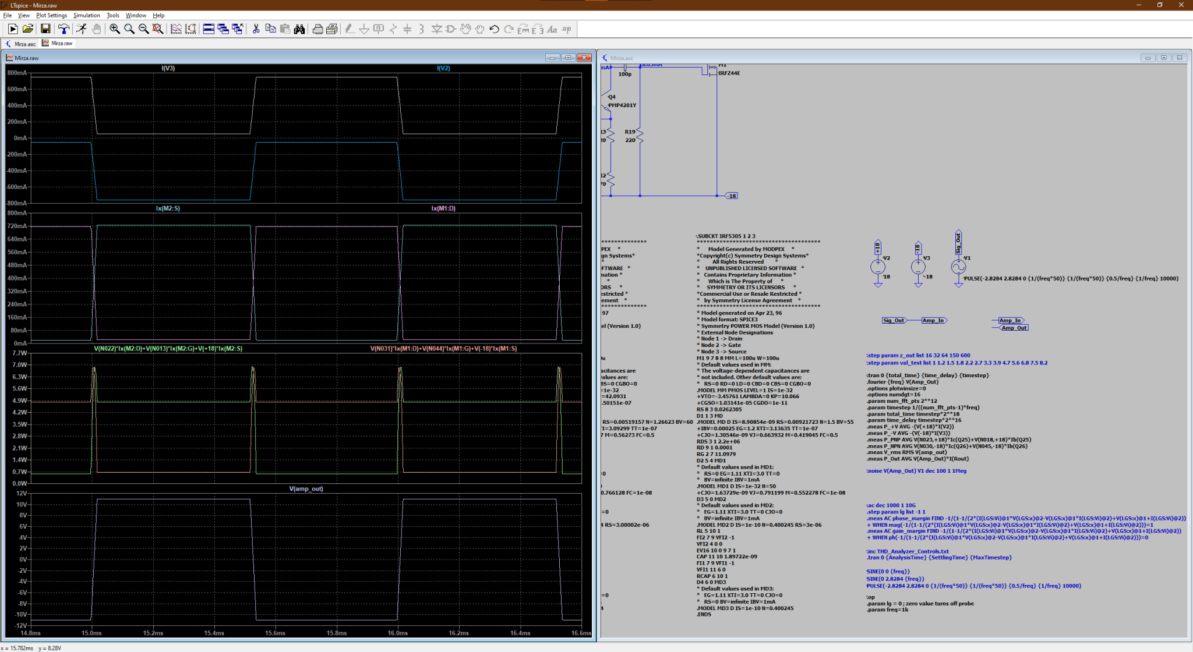Select the Inductor placement tool
Image resolution: width=1193 pixels, height=652 pixels.
422,29
